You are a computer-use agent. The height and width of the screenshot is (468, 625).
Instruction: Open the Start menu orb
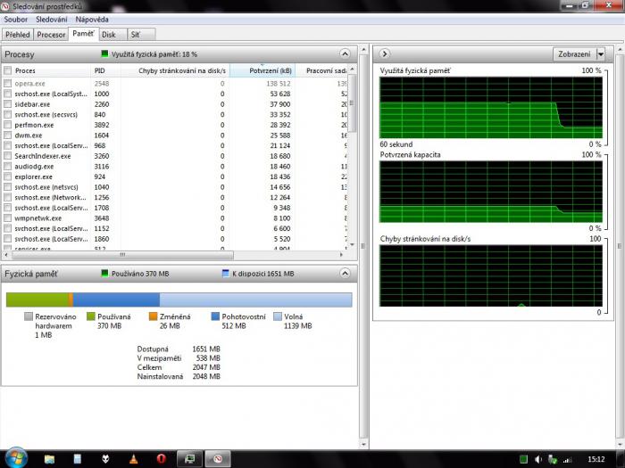click(x=17, y=457)
